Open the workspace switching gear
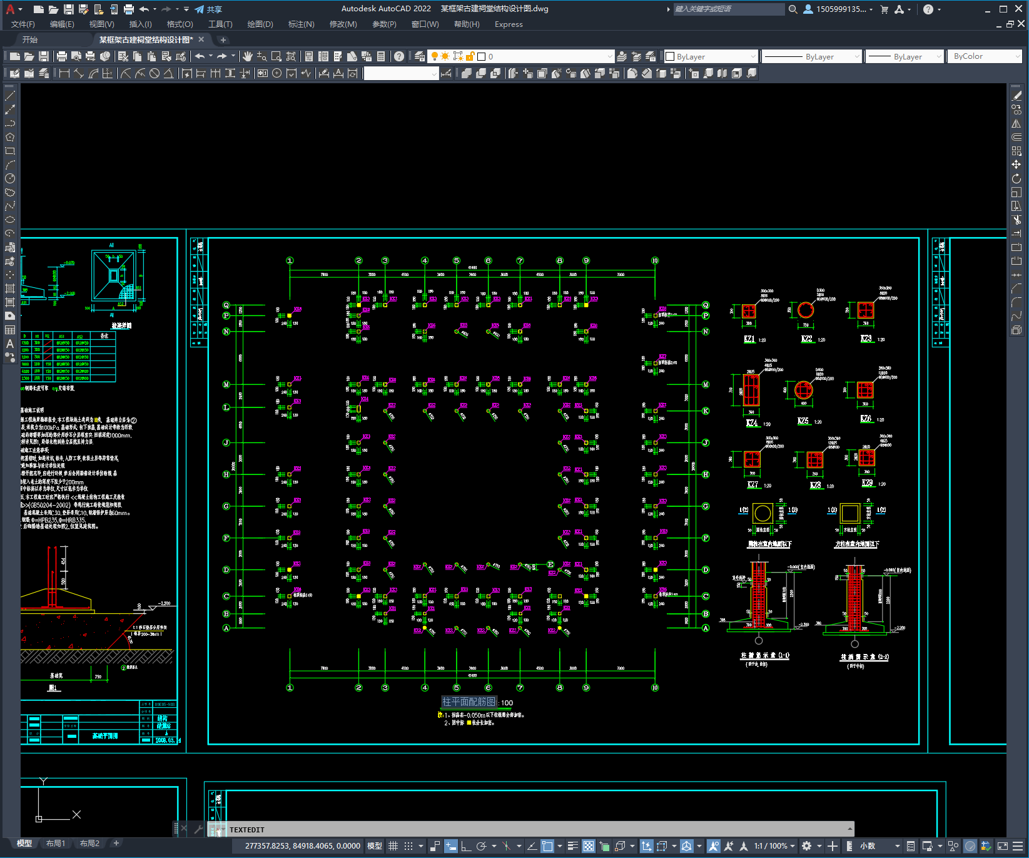Image resolution: width=1029 pixels, height=858 pixels. 807,846
